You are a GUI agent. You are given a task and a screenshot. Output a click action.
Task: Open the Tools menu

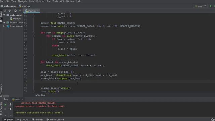[x=55, y=1]
